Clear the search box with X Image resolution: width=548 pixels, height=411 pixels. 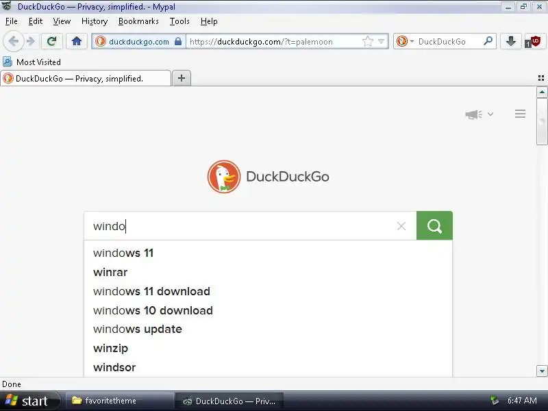point(401,226)
